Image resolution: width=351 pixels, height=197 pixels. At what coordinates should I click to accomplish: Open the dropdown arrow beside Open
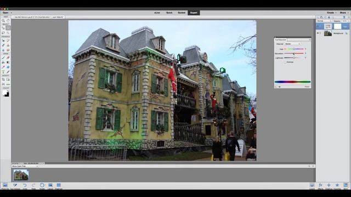point(12,13)
